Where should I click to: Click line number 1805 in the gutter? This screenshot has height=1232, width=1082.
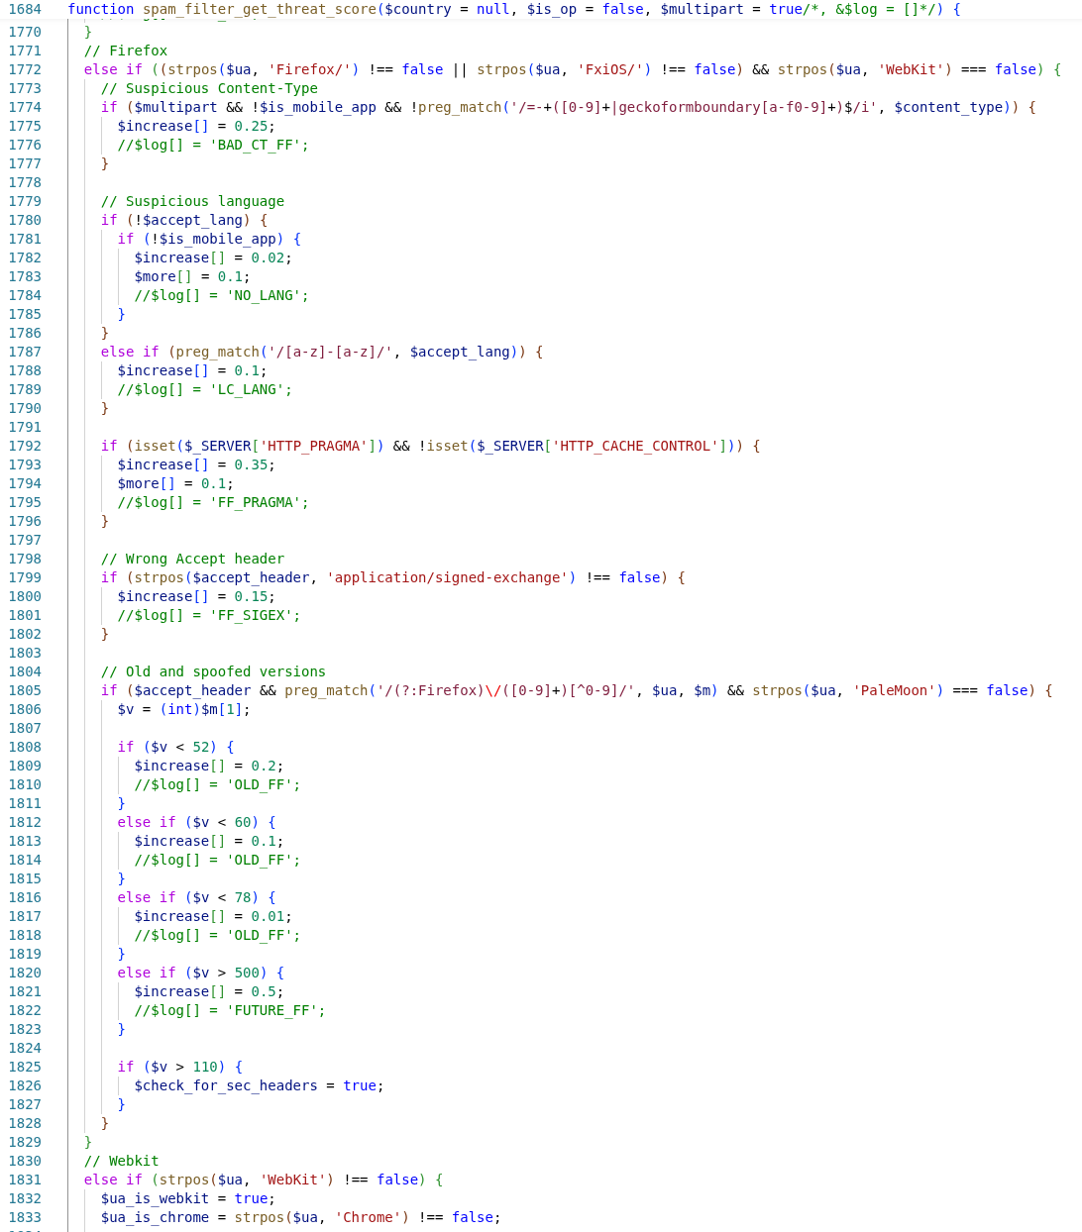tap(25, 690)
